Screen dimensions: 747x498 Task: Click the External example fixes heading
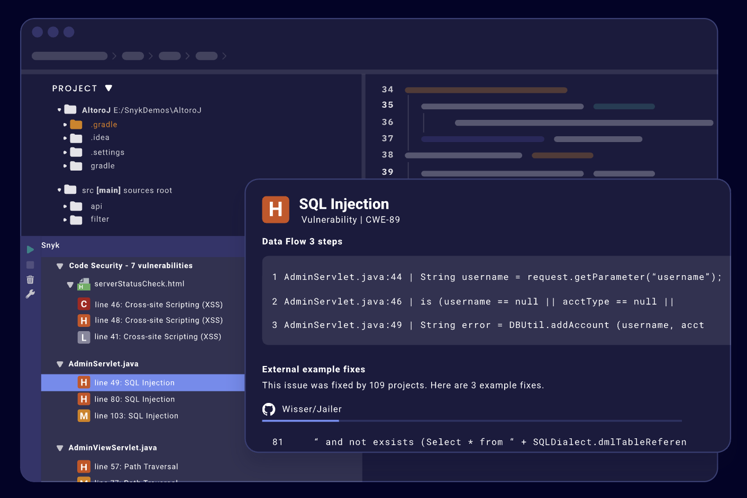coord(314,370)
